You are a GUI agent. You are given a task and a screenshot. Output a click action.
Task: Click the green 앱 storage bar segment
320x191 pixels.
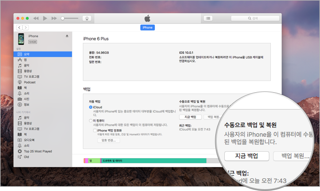[94, 161]
